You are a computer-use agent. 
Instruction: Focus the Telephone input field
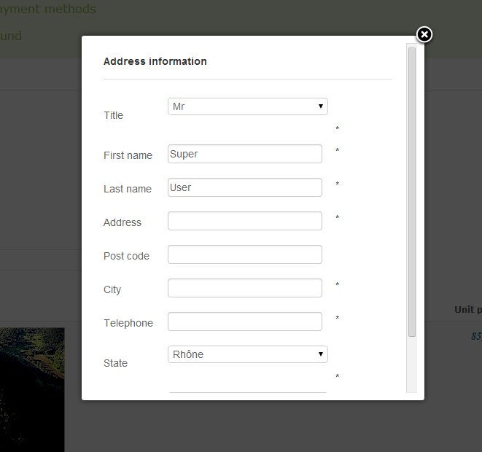(244, 322)
